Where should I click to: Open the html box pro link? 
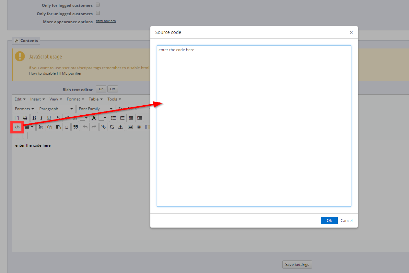tap(106, 21)
